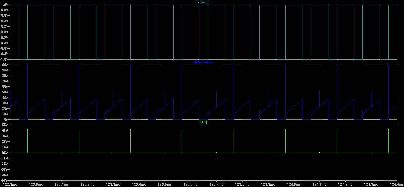Click the 123.6ms time axis label

click(x=191, y=184)
